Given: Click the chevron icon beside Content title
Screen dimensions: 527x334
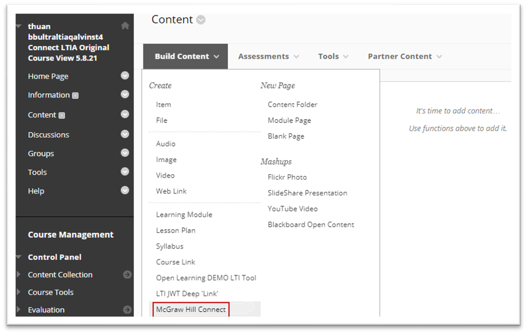Looking at the screenshot, I should [x=201, y=20].
